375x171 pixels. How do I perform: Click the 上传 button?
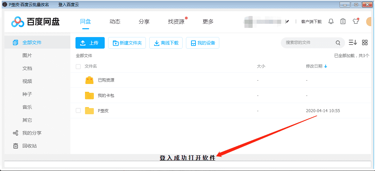pos(90,43)
